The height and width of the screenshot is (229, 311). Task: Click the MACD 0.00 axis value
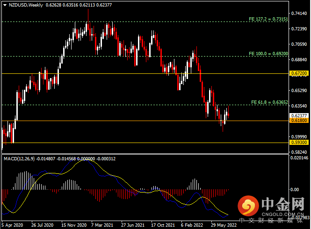[295, 190]
